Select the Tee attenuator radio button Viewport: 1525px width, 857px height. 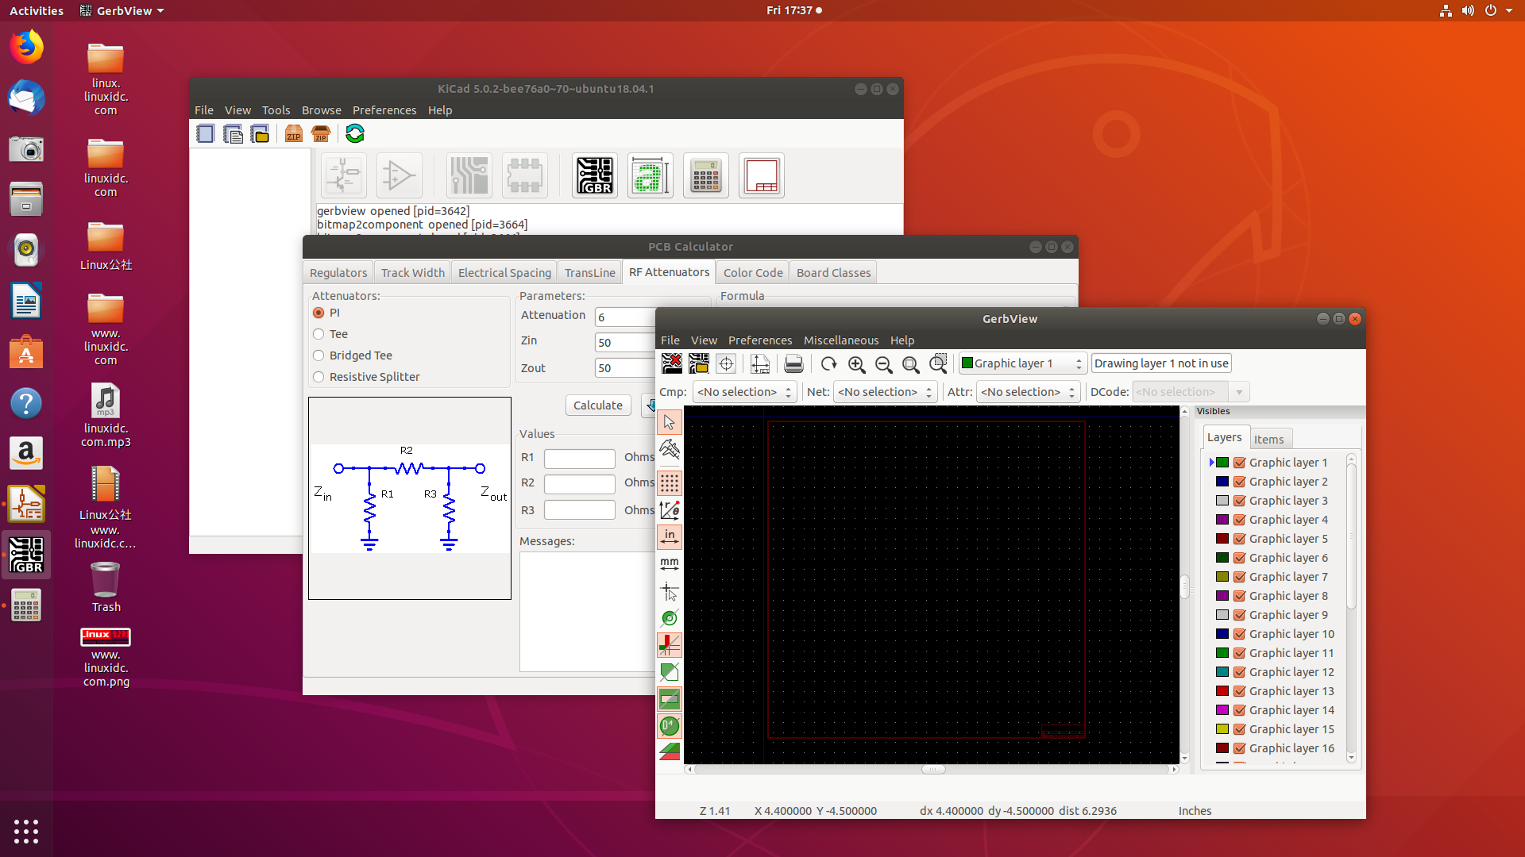click(319, 332)
